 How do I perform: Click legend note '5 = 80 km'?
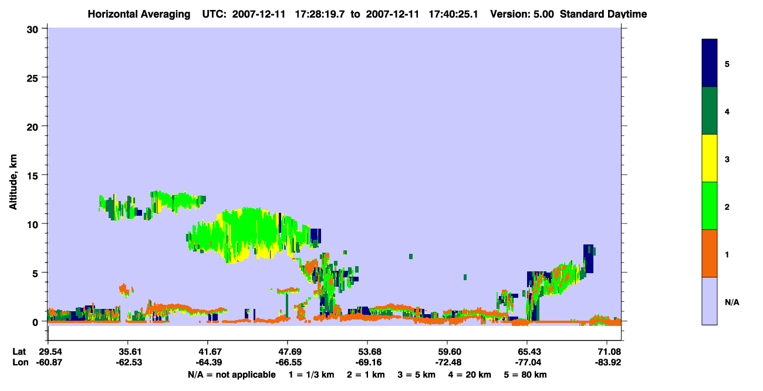(x=525, y=375)
